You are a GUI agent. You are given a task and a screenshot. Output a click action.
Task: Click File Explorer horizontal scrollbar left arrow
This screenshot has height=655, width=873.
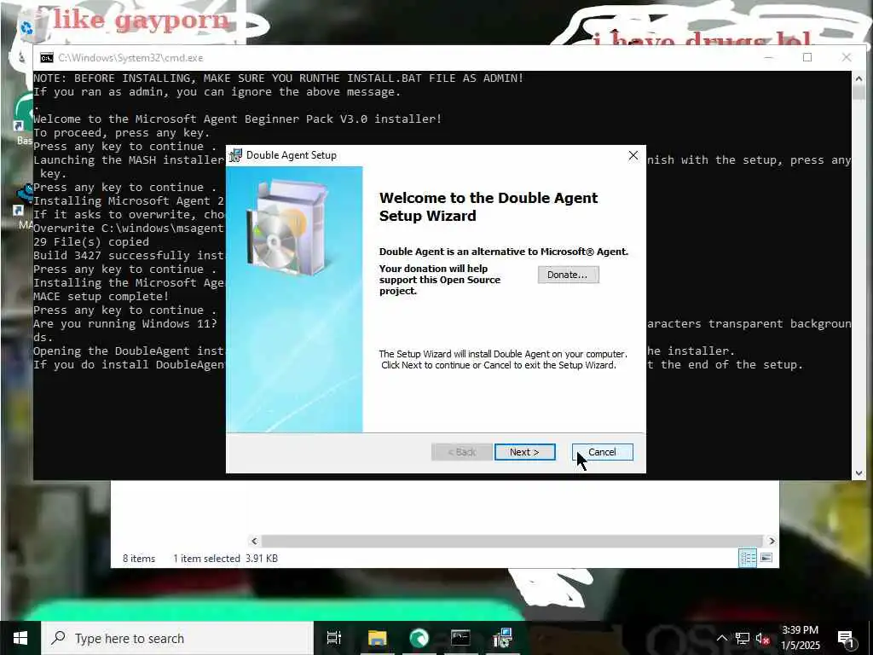254,541
